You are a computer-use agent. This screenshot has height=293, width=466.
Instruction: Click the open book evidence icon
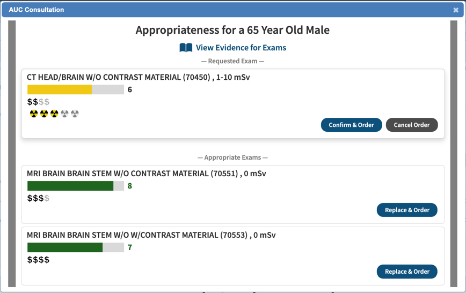[x=186, y=48]
